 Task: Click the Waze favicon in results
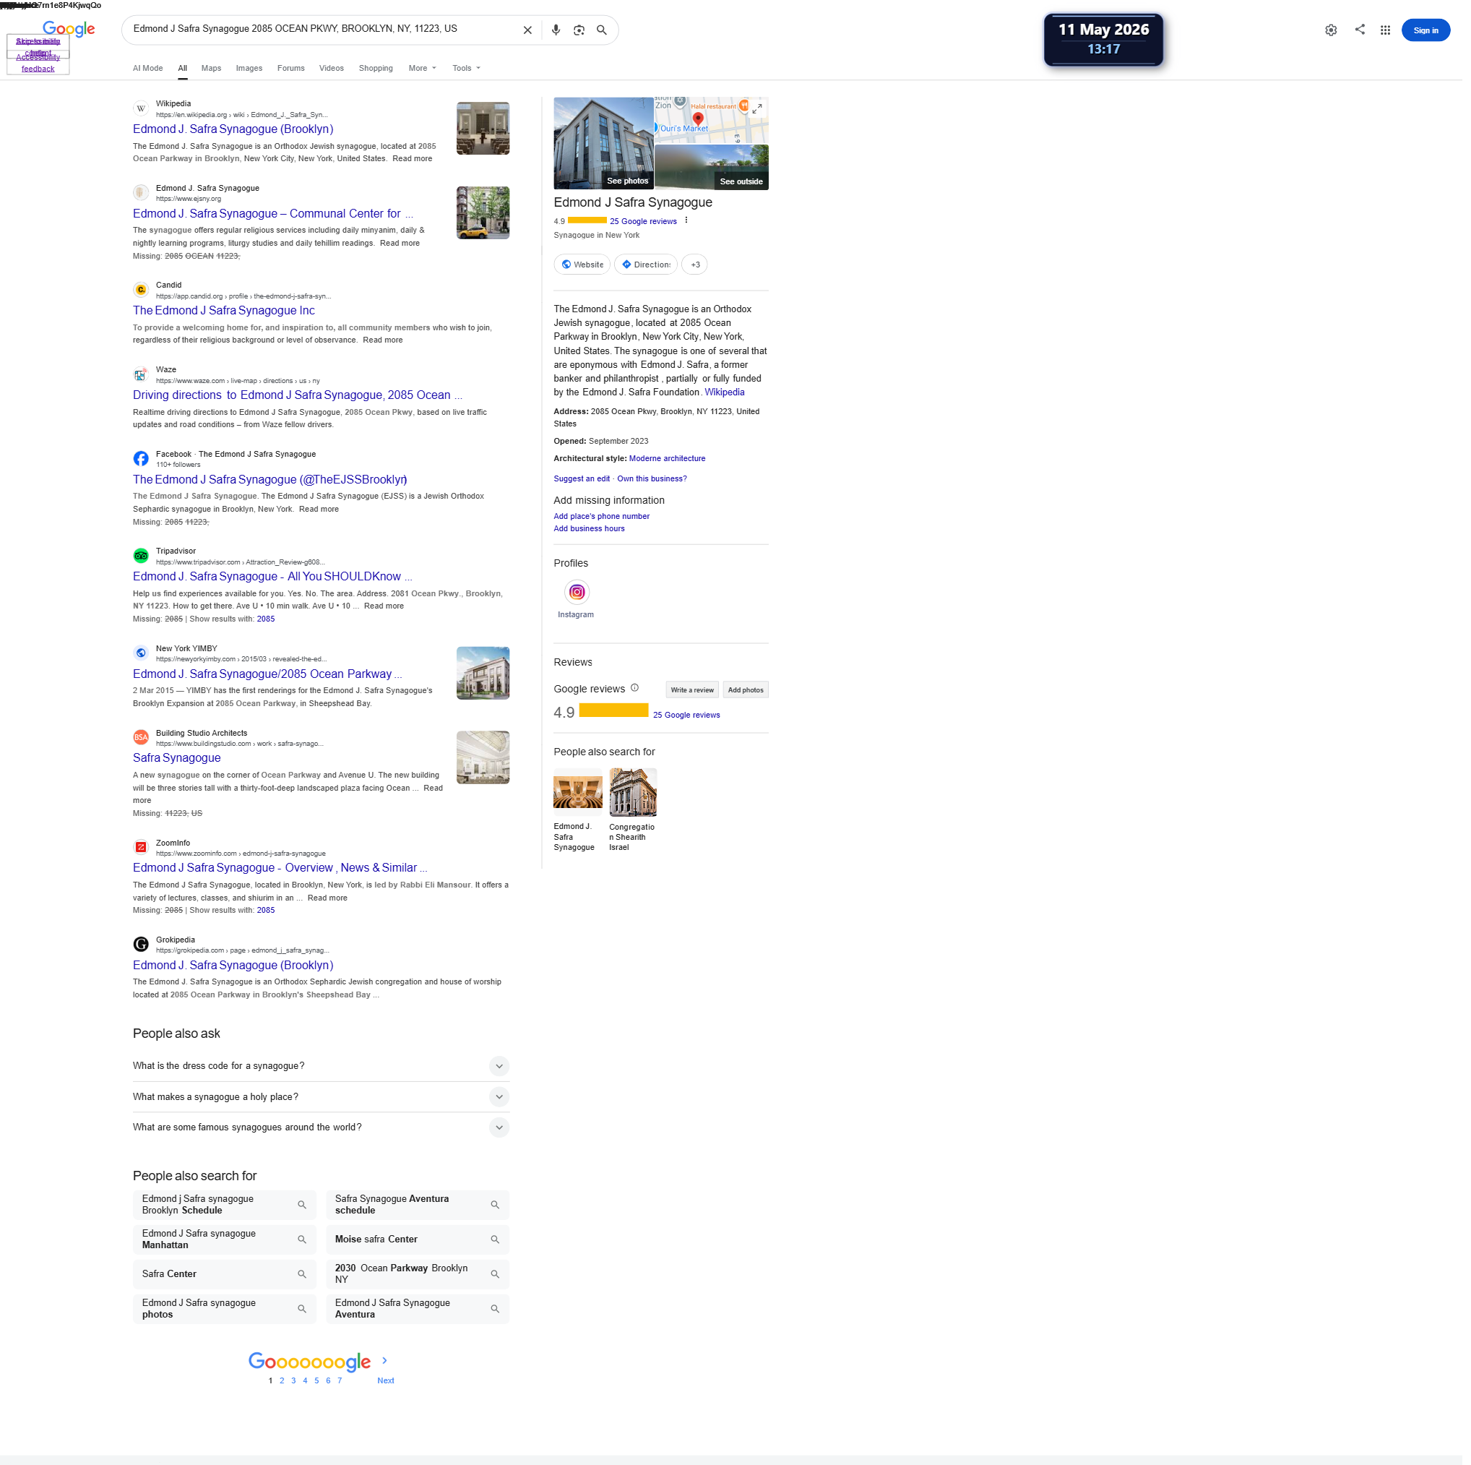pyautogui.click(x=142, y=376)
